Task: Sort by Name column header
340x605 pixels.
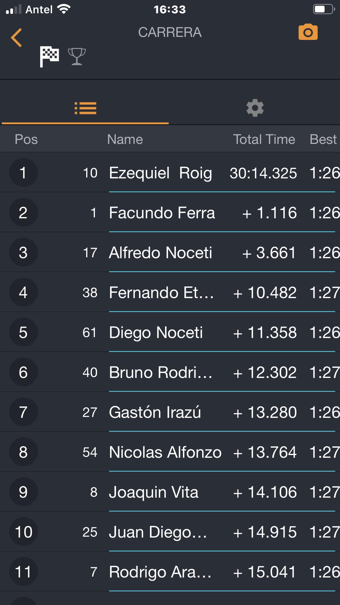Action: 125,139
